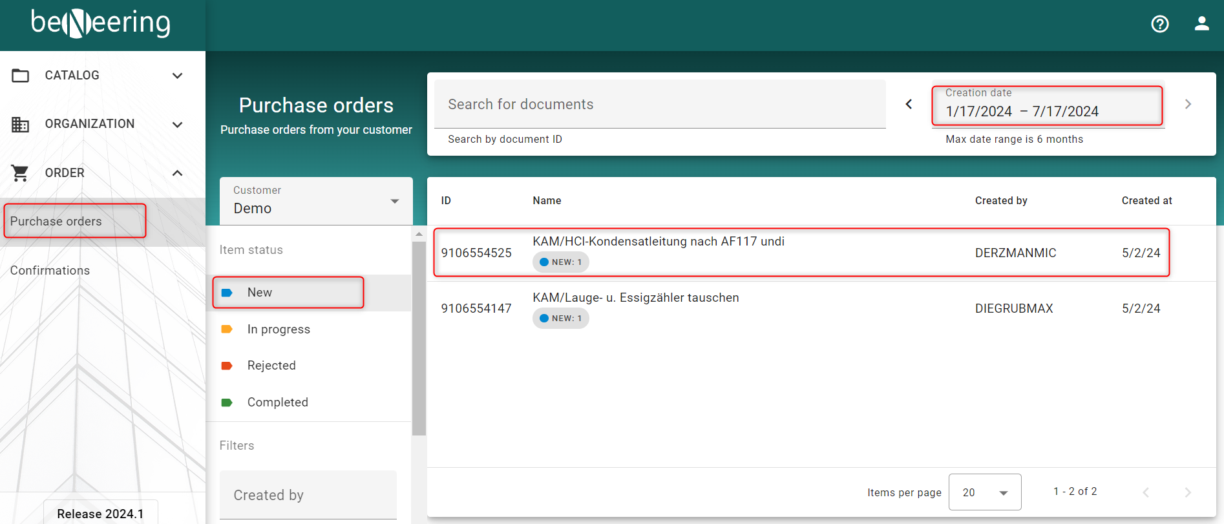Screen dimensions: 1224x524
Task: Filter by Rejected item status
Action: [x=271, y=366]
